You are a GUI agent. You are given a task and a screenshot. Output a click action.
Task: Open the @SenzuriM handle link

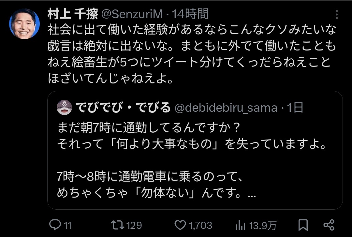(132, 14)
